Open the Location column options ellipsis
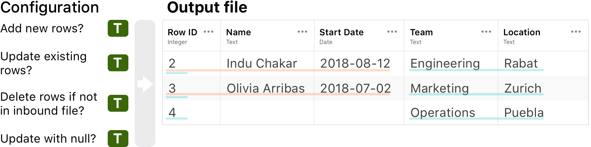 [x=576, y=32]
